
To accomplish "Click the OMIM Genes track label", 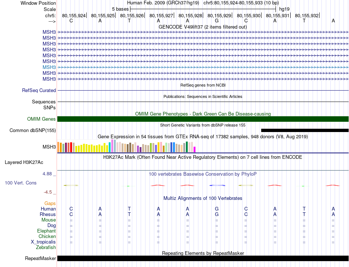I will 42,119.
